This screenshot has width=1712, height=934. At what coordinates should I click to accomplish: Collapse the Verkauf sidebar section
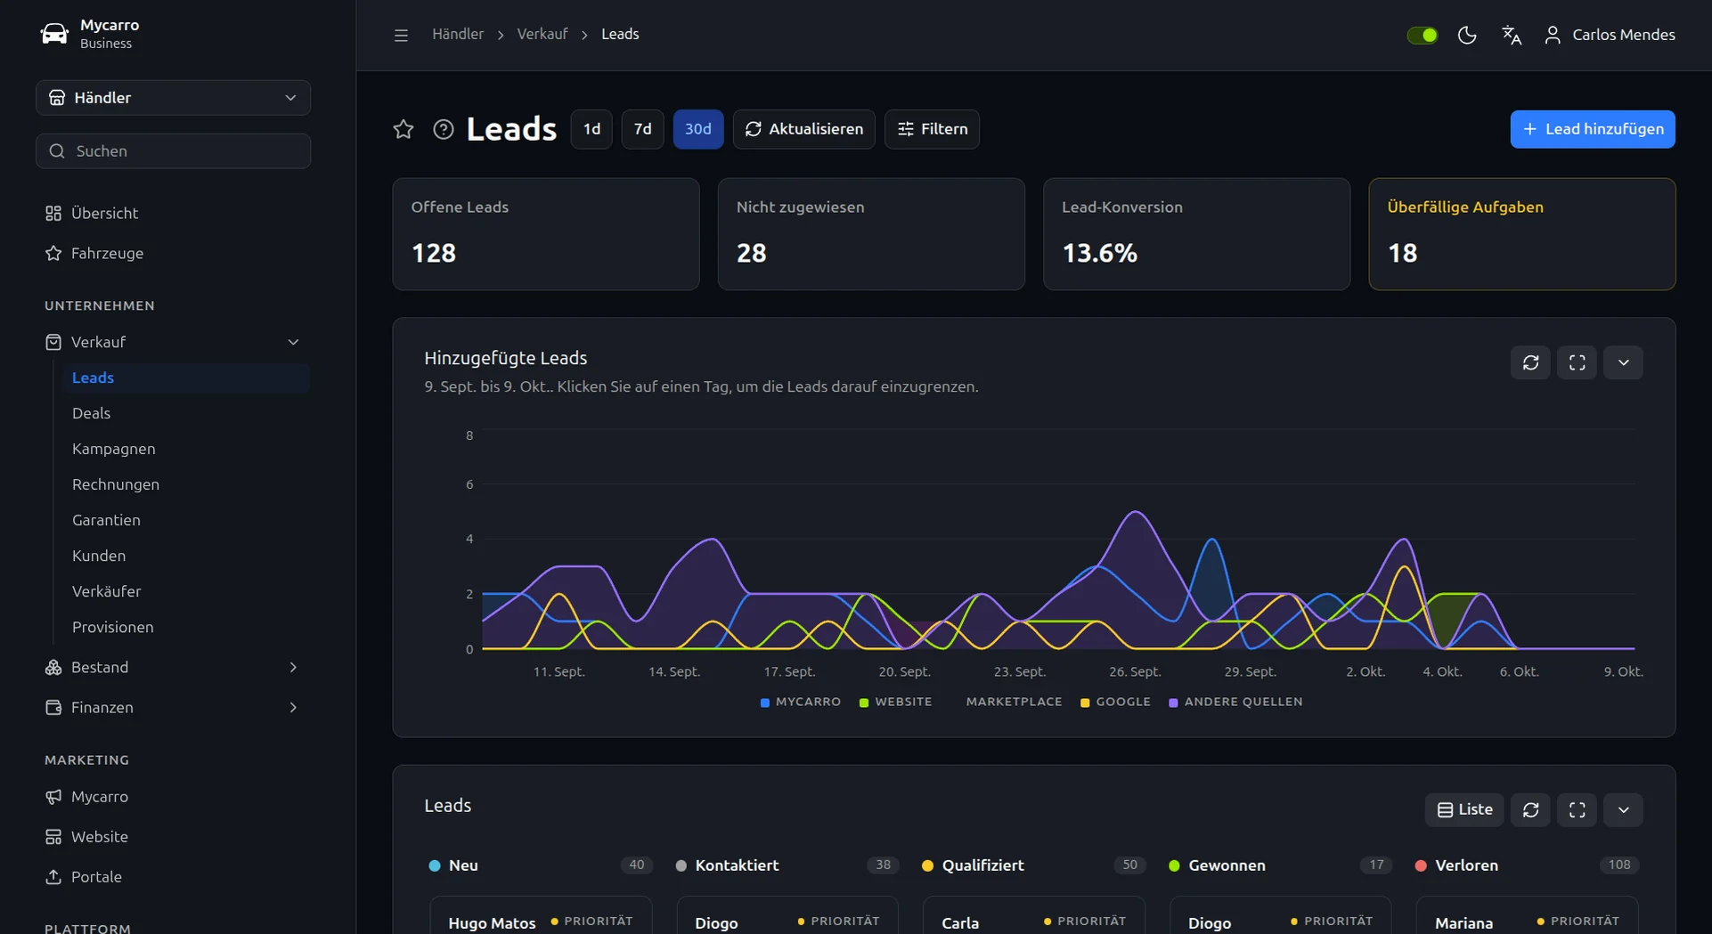click(173, 343)
